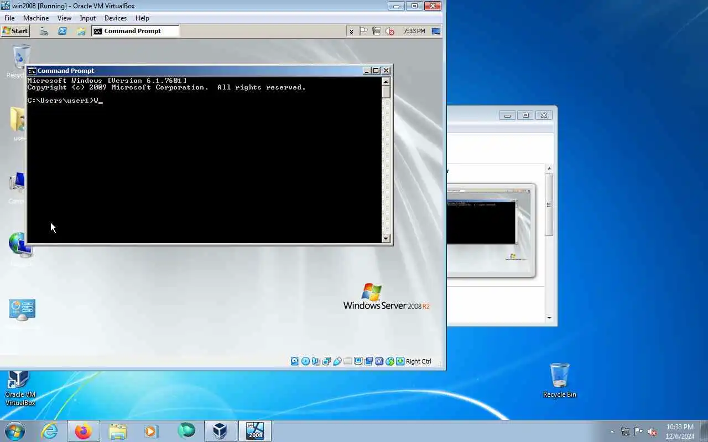
Task: Select the guest Control Panel desktop icon
Action: point(22,309)
